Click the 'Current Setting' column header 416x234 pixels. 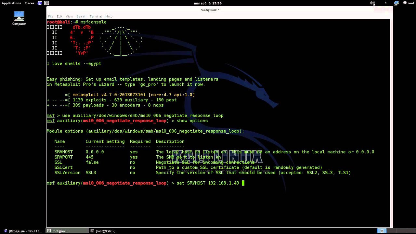click(105, 141)
